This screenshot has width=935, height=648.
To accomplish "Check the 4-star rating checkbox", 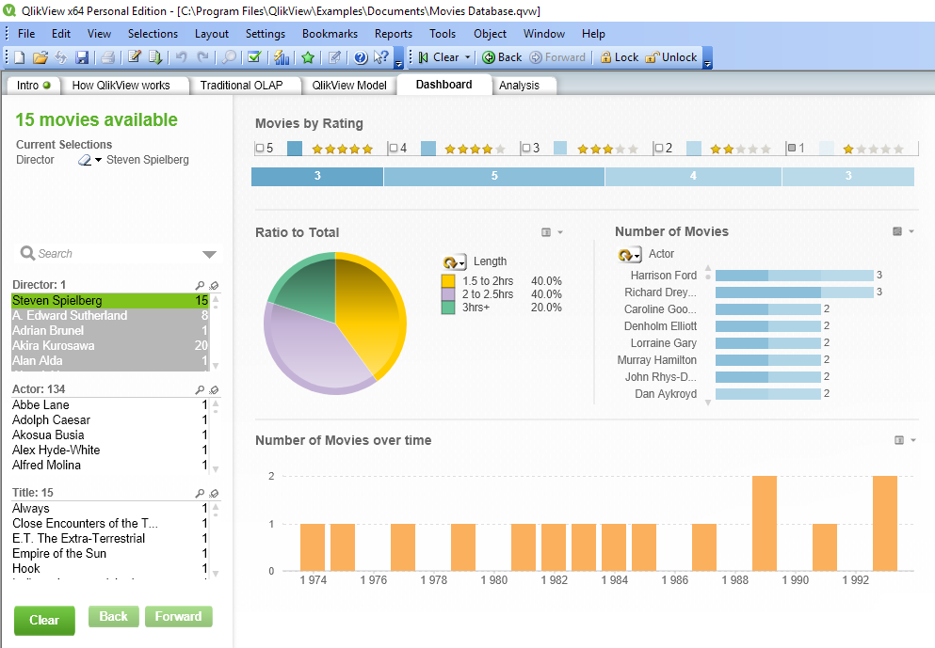I will 394,148.
